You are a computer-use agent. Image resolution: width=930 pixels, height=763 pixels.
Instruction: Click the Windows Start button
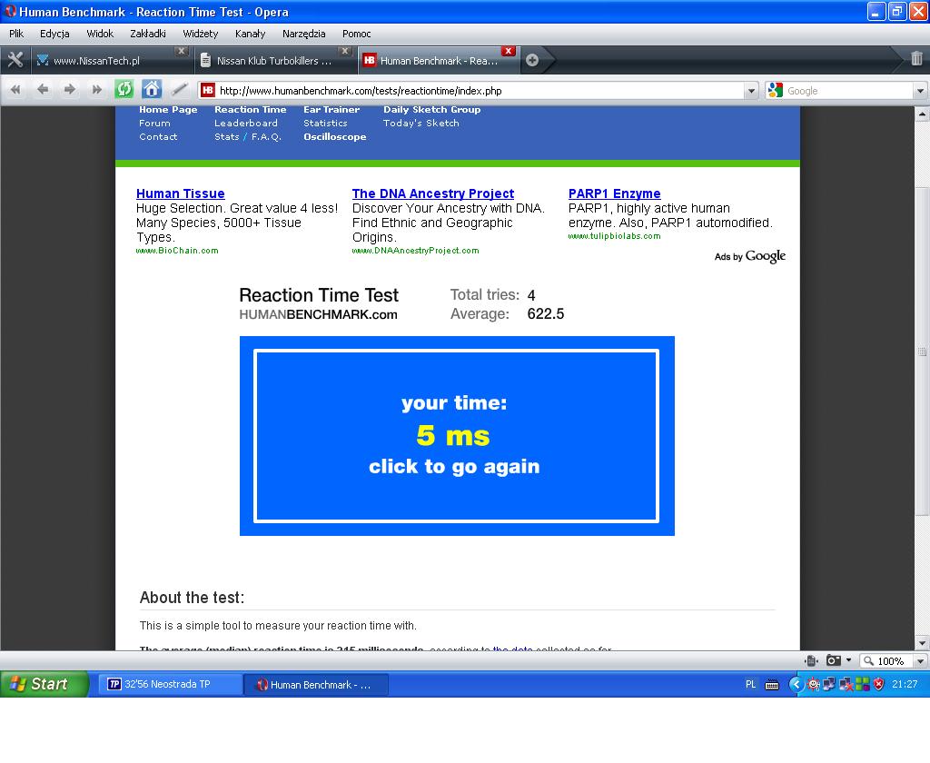pos(44,684)
